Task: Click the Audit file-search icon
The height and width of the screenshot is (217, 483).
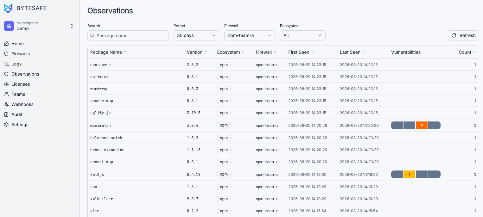Action: 6,115
